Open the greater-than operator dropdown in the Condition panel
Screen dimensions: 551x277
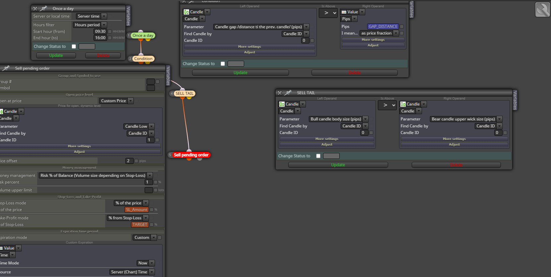click(x=328, y=13)
